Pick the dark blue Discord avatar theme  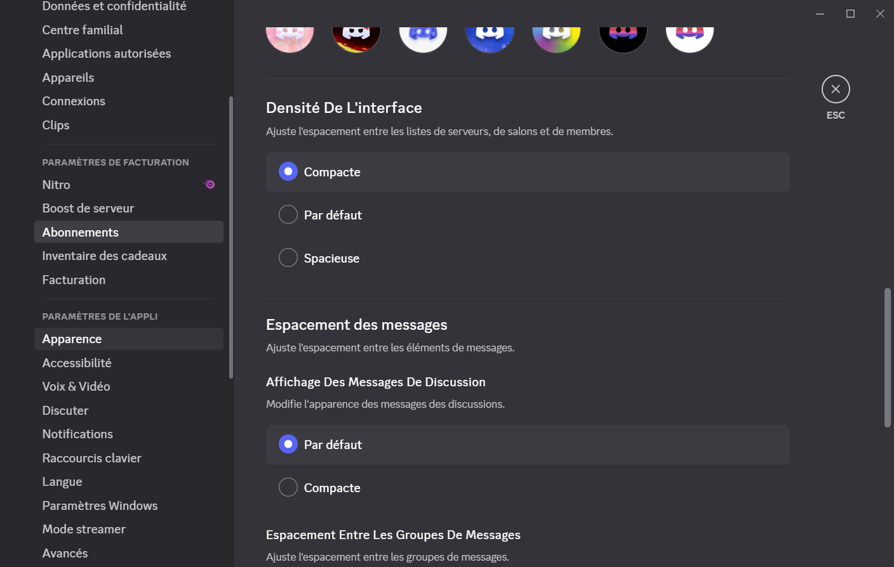pyautogui.click(x=490, y=35)
